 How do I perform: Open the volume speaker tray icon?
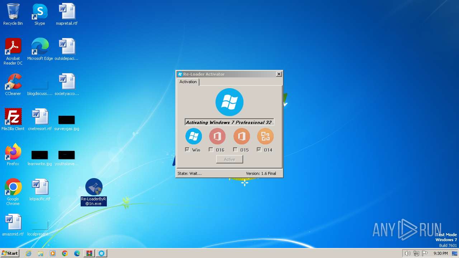click(x=407, y=253)
